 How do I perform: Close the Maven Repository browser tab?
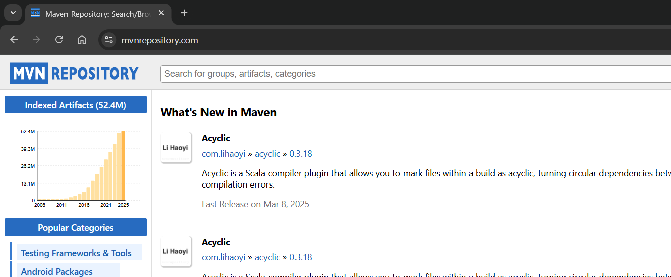point(161,13)
